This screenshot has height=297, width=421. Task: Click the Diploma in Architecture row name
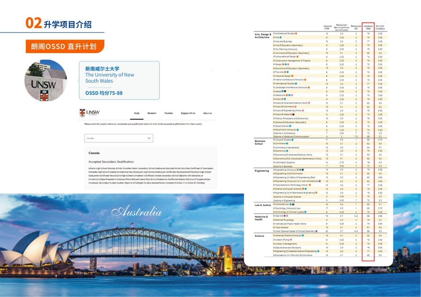pyautogui.click(x=284, y=133)
